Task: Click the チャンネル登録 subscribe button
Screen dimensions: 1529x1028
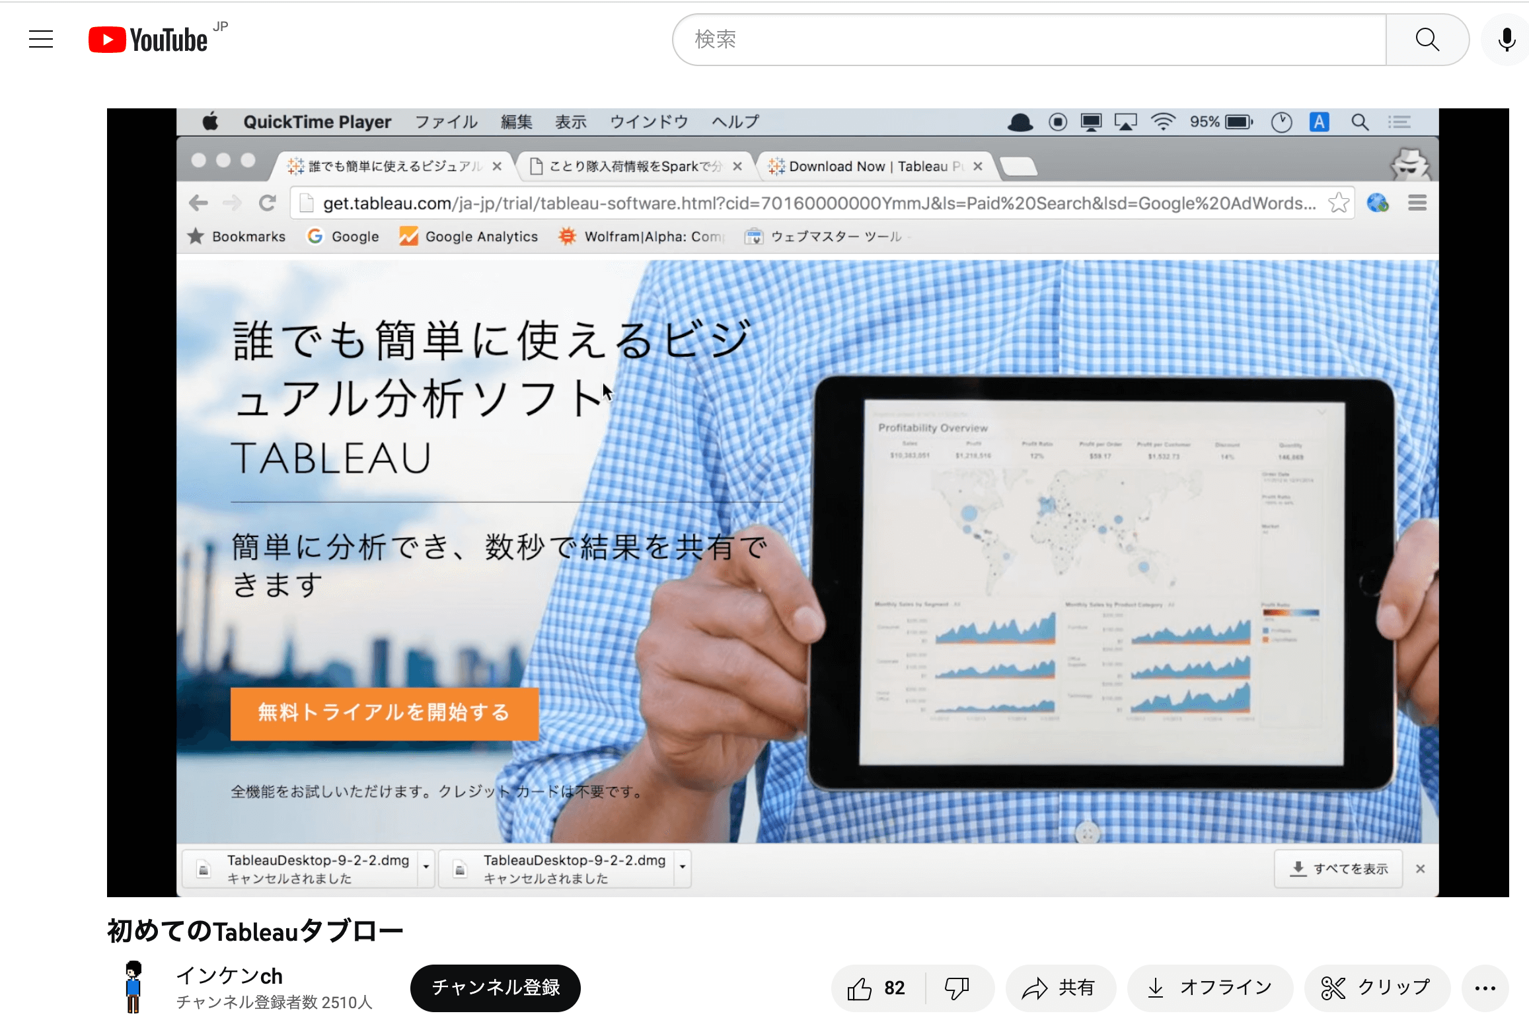Action: [496, 988]
